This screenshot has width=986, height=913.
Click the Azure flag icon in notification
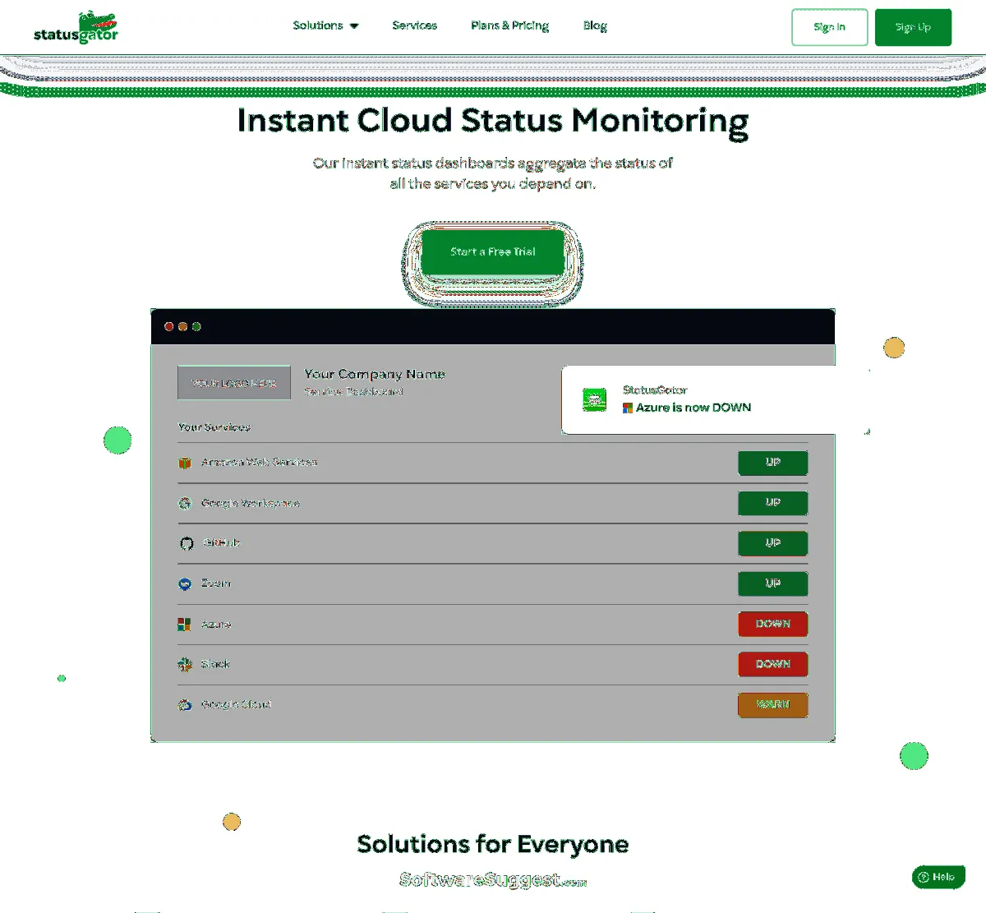[x=628, y=408]
